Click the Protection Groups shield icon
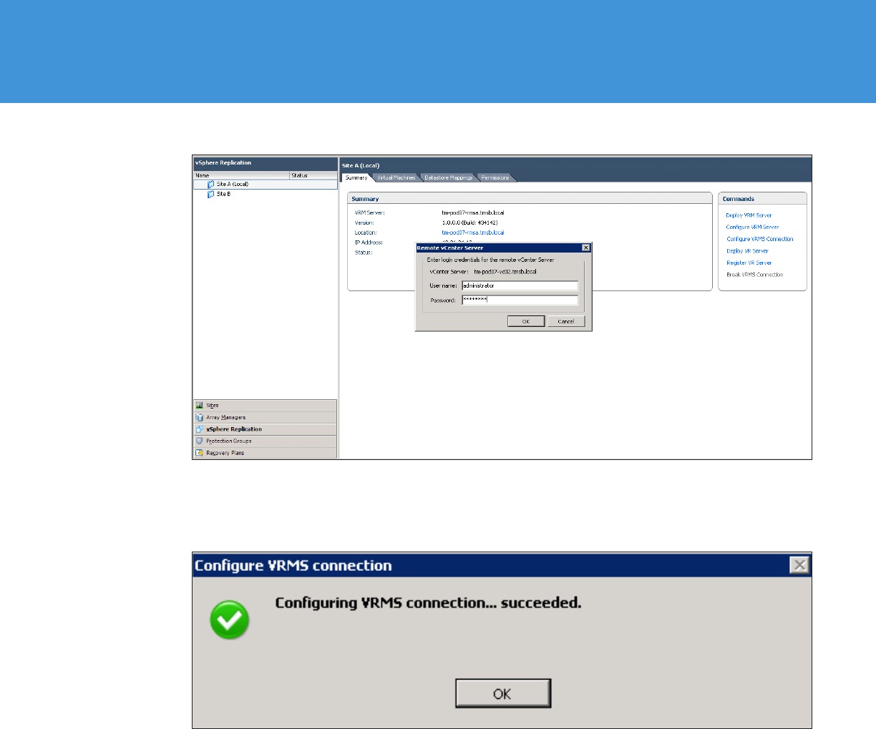 [200, 441]
